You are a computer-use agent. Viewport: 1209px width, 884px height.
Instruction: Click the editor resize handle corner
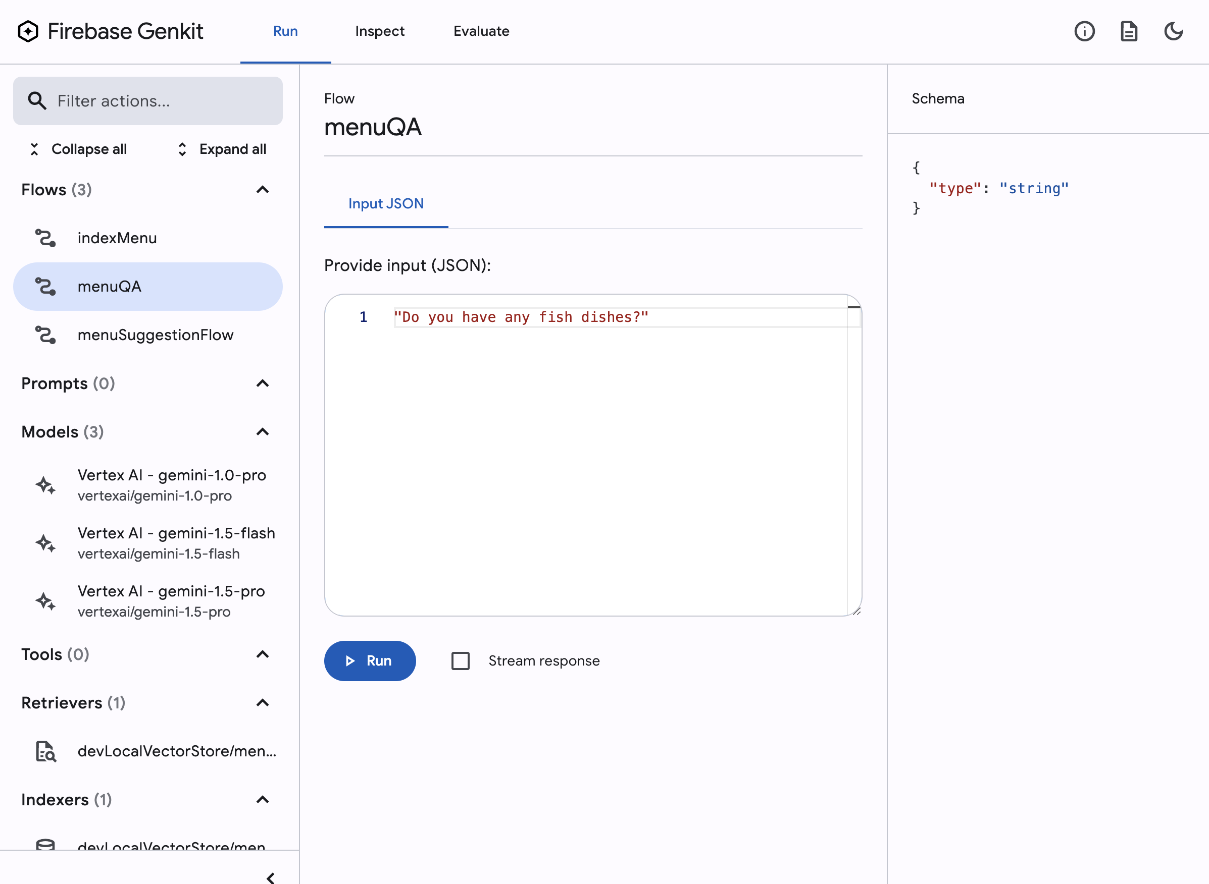(857, 611)
